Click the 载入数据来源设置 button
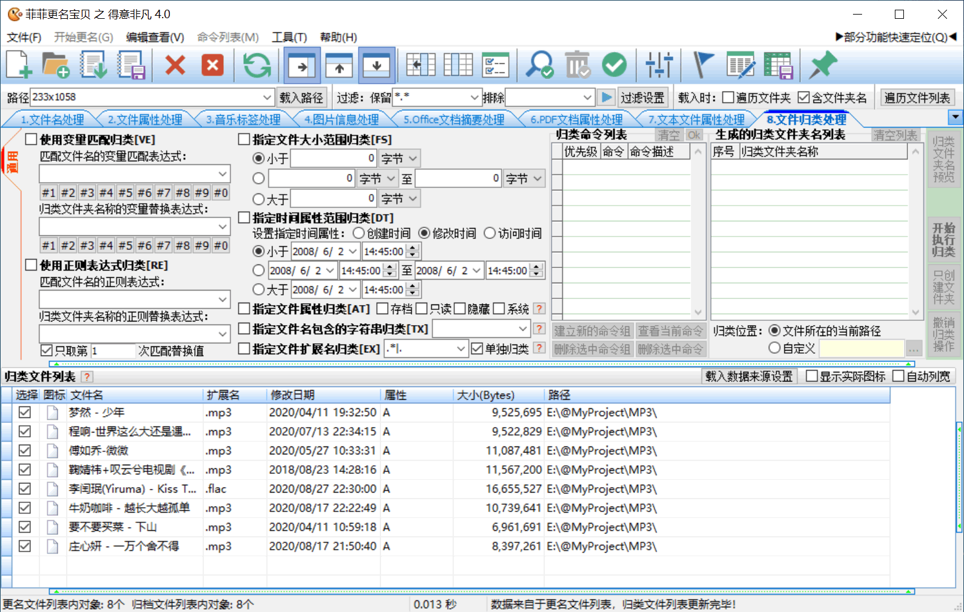The width and height of the screenshot is (964, 612). point(749,377)
